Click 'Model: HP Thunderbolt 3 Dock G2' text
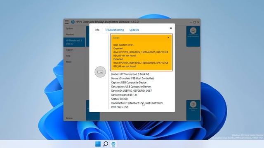 pyautogui.click(x=130, y=74)
